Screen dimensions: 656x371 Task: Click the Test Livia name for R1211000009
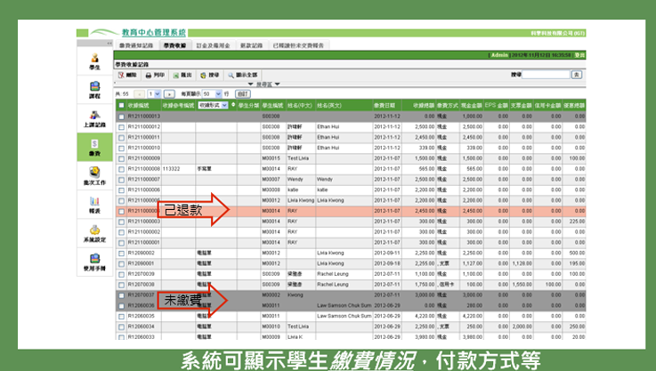(x=298, y=158)
